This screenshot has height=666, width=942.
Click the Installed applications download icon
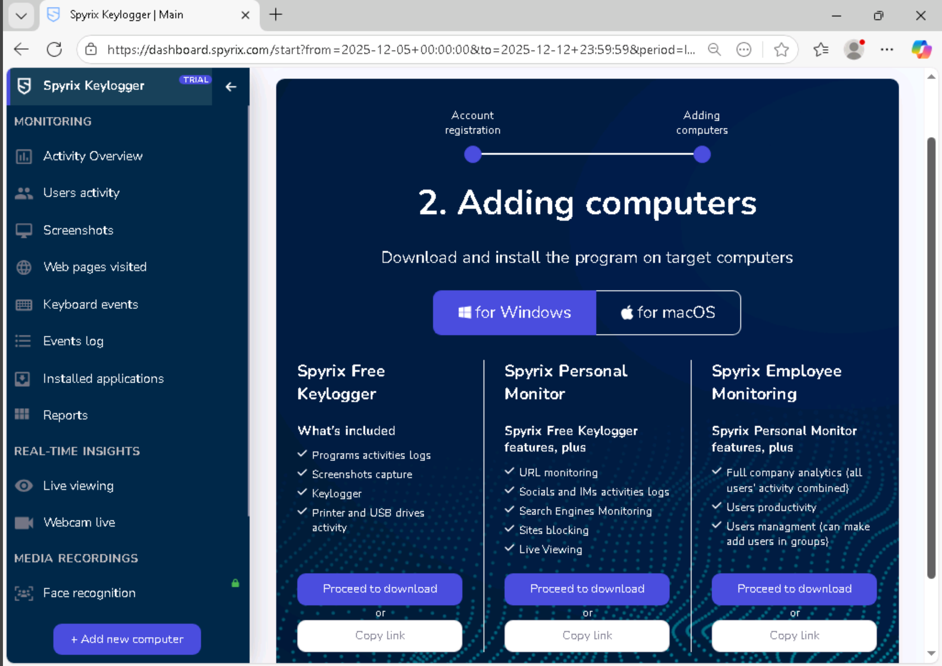tap(22, 378)
